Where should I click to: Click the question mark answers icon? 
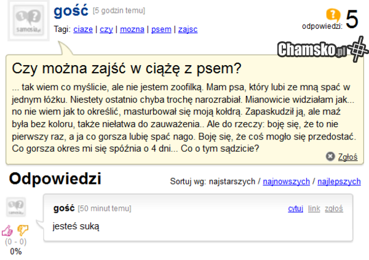[333, 15]
